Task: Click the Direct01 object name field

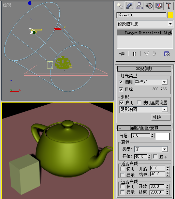Action: point(141,15)
